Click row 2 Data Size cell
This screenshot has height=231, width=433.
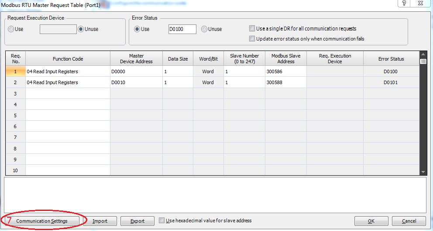click(178, 82)
